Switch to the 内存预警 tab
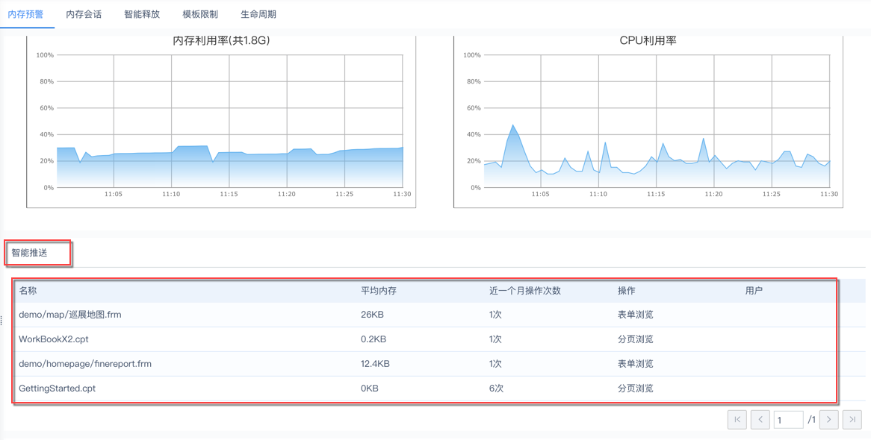Screen dimensions: 871x440 26,14
